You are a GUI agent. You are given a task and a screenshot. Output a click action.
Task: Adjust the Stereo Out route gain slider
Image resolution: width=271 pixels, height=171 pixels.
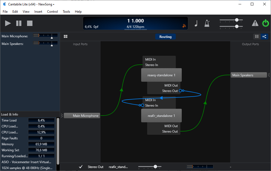[x=155, y=166]
